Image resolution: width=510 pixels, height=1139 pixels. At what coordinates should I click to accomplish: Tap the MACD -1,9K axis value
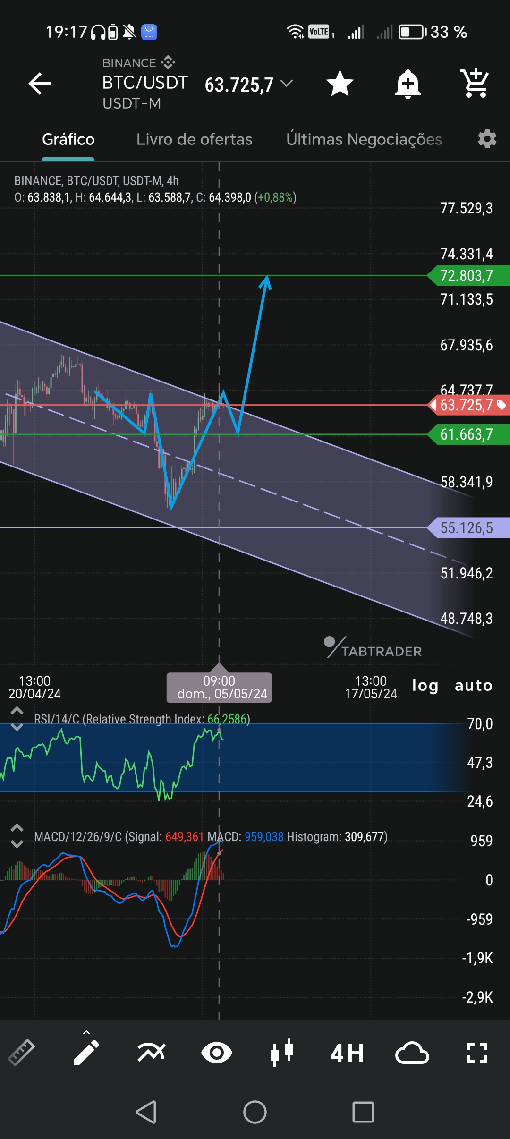[x=477, y=958]
